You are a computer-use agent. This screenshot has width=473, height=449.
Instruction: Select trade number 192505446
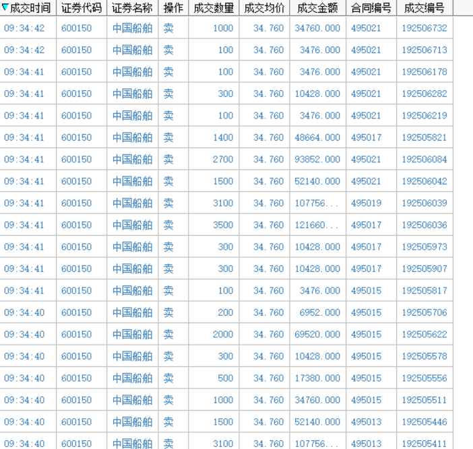[424, 421]
